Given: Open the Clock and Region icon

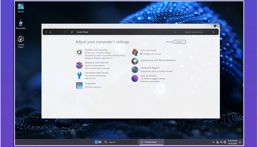Looking at the screenshot, I should coord(135,70).
